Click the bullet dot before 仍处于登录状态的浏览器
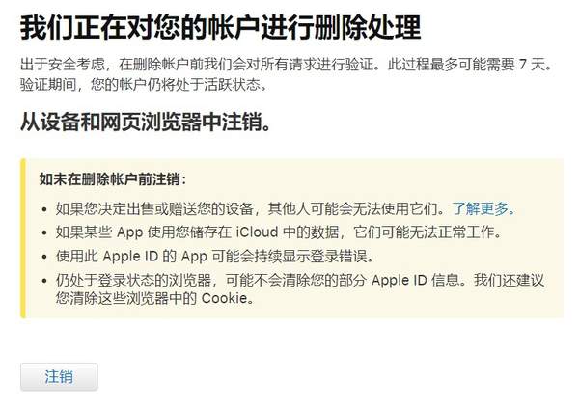 coord(44,281)
